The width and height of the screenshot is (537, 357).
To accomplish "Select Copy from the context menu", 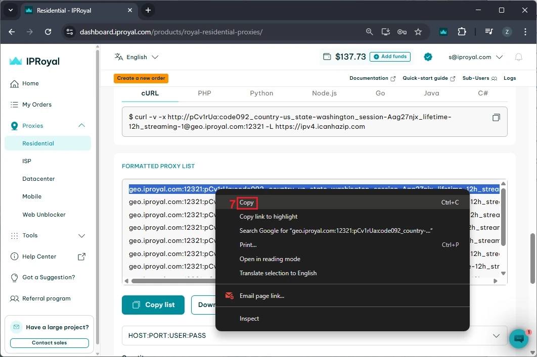I will (247, 202).
